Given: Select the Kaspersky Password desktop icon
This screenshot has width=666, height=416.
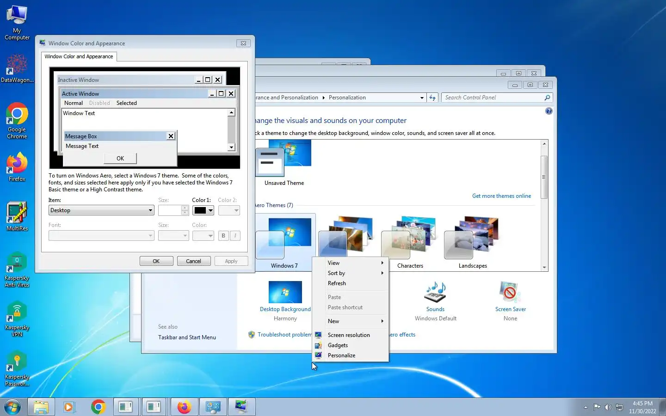Looking at the screenshot, I should (17, 368).
